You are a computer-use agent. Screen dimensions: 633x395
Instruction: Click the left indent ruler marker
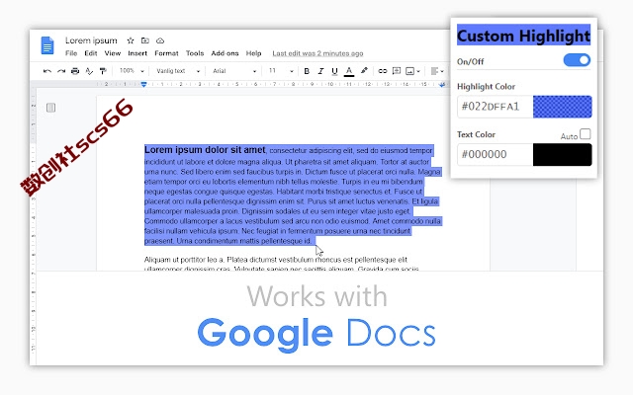pyautogui.click(x=143, y=84)
